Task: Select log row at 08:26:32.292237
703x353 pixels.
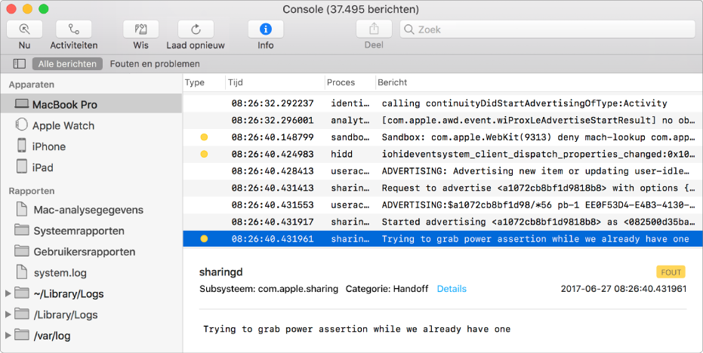Action: (443, 103)
